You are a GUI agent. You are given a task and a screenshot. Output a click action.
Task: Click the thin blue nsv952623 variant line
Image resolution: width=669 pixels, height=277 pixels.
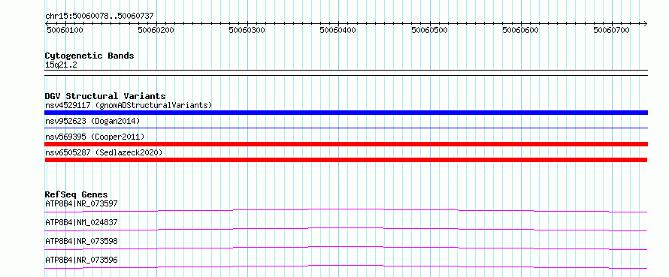pos(346,128)
